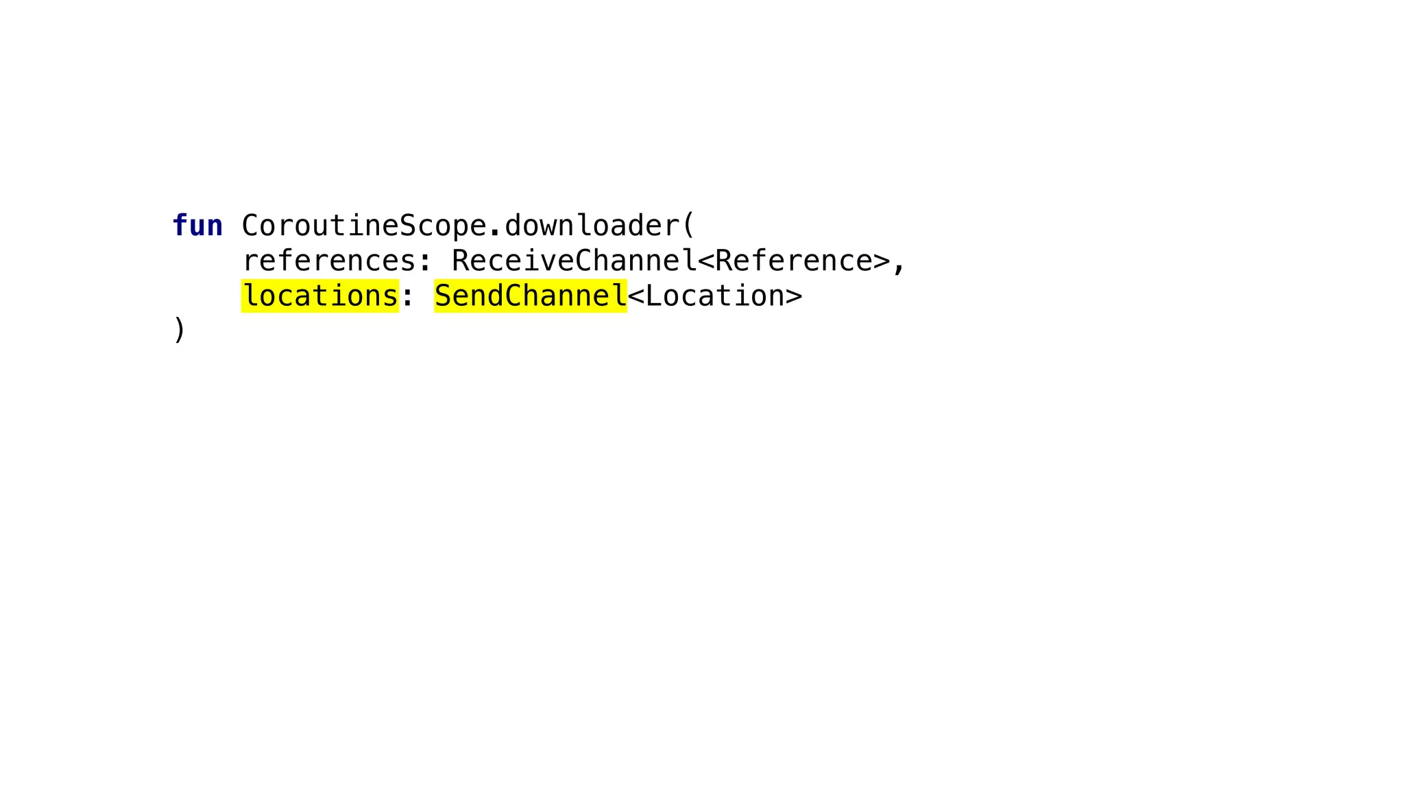Click the Reference type argument

pyautogui.click(x=794, y=261)
